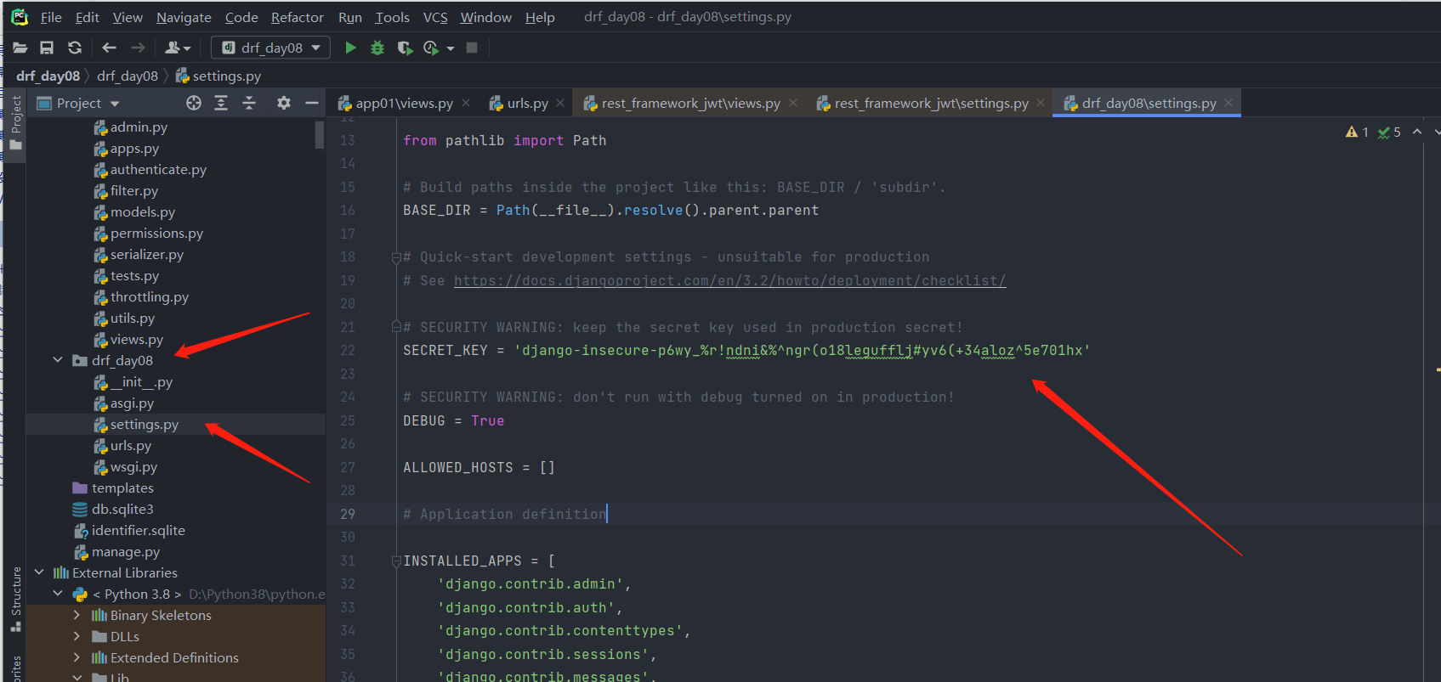Close the app01\views.py tab
1441x682 pixels.
point(466,103)
